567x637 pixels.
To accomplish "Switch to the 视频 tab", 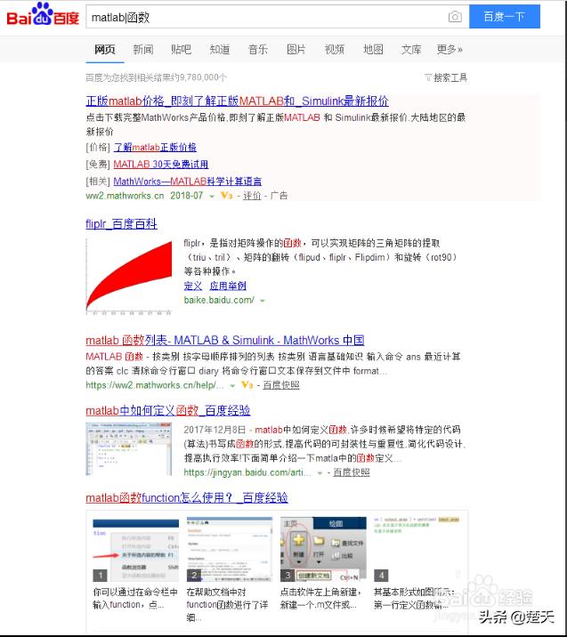I will click(x=335, y=50).
